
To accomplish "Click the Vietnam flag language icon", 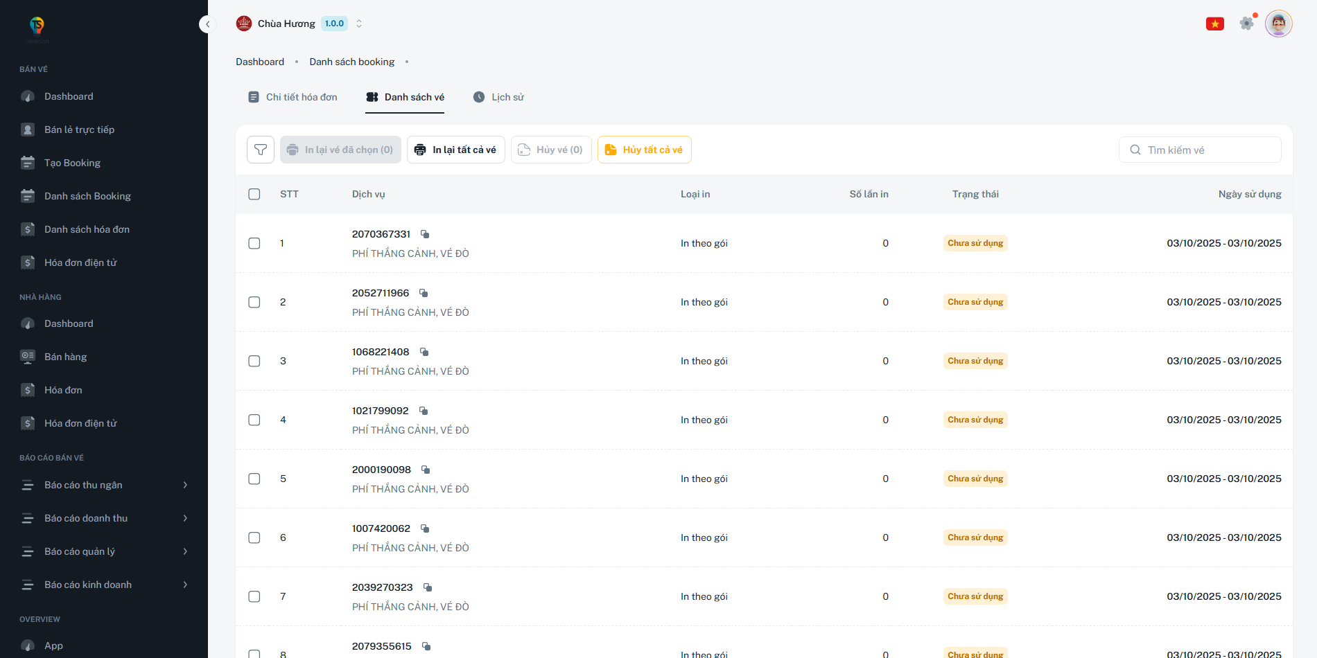I will (x=1214, y=24).
